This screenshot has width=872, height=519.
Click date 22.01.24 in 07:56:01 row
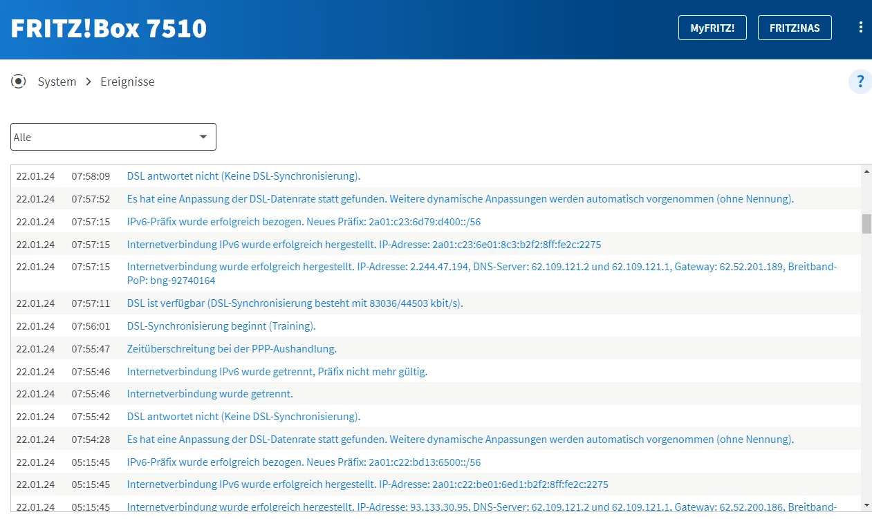pyautogui.click(x=35, y=326)
